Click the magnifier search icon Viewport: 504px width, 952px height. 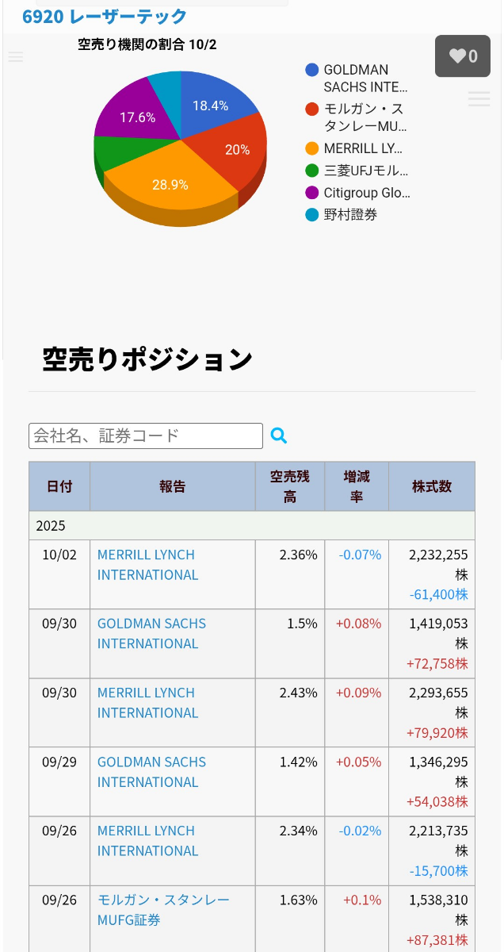(278, 436)
